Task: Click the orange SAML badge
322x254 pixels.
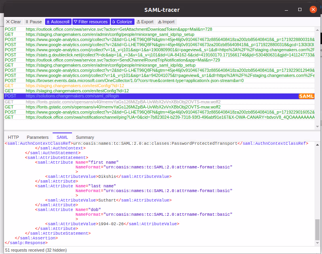Action: [x=307, y=96]
